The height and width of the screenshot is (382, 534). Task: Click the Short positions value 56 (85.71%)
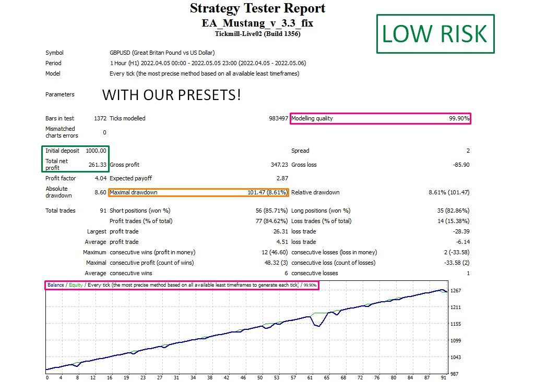click(x=272, y=211)
